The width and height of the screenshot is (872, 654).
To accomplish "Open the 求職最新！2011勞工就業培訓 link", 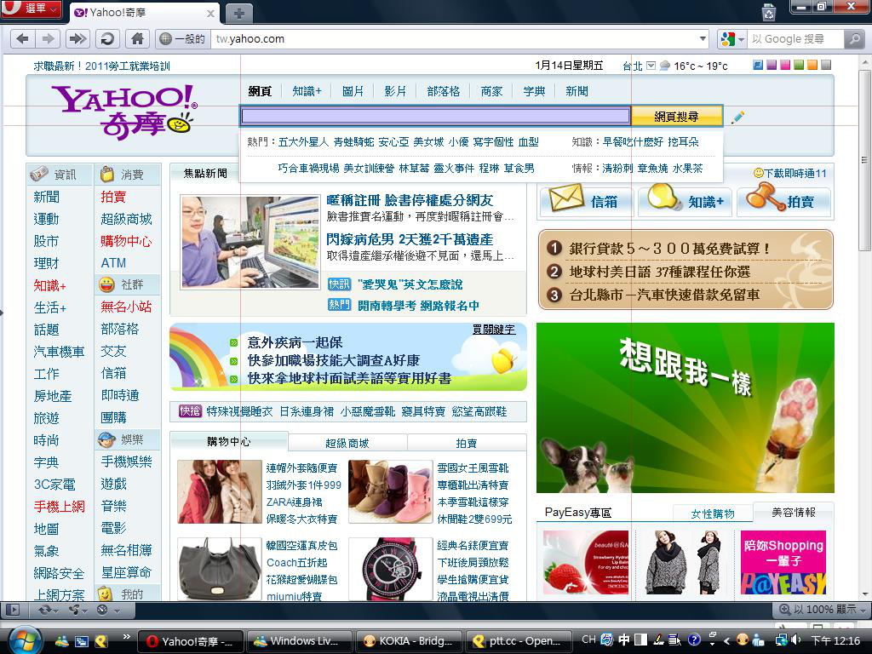I will coord(102,66).
